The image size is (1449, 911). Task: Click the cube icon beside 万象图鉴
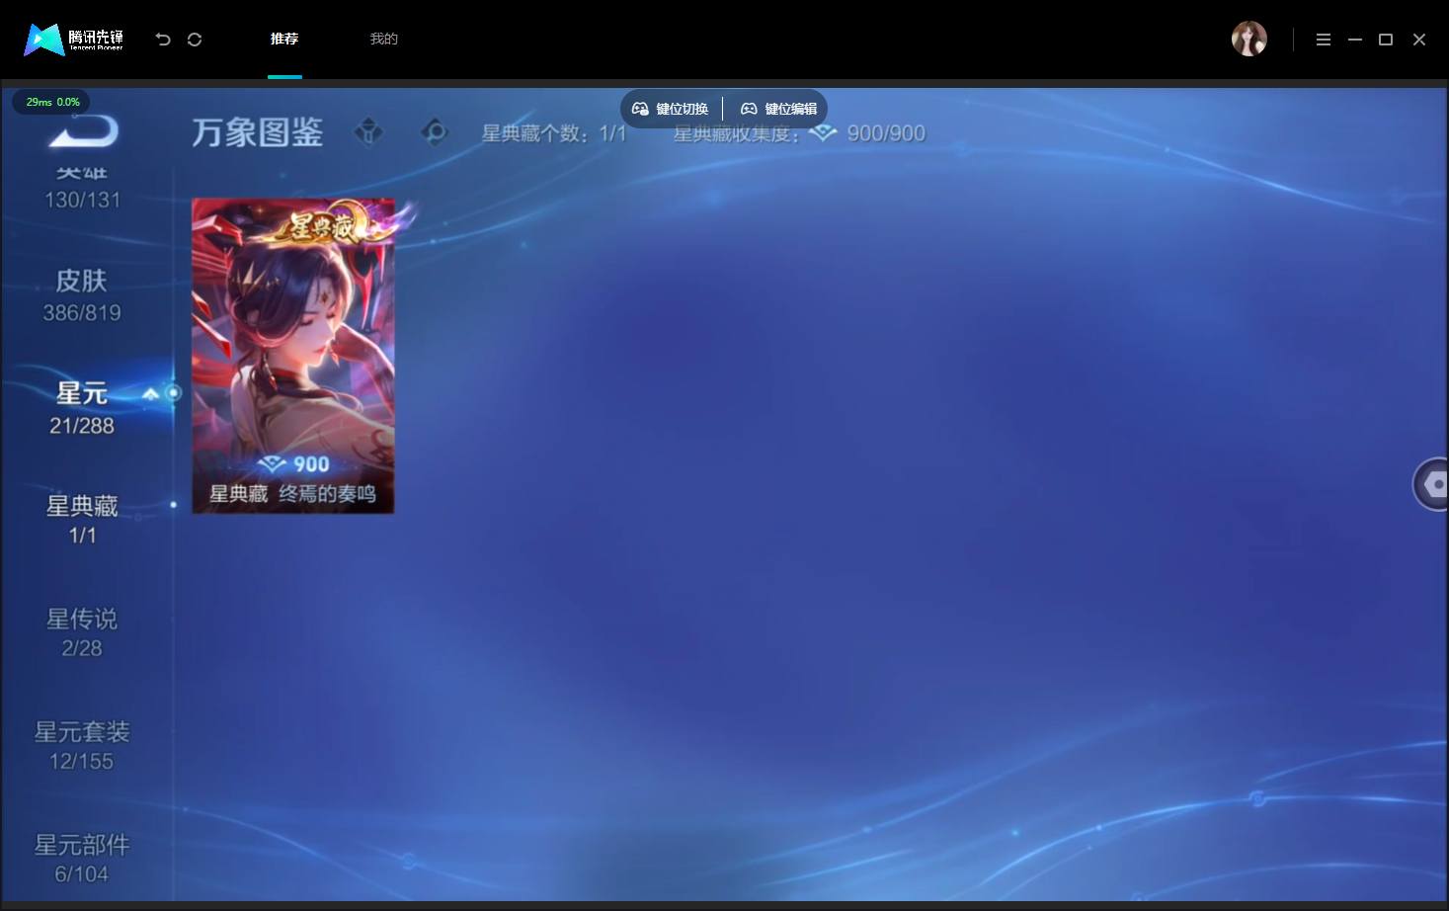coord(368,131)
